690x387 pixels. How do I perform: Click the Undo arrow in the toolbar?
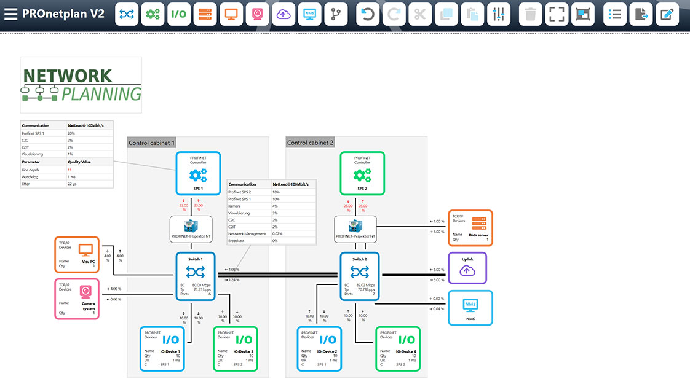(x=367, y=14)
